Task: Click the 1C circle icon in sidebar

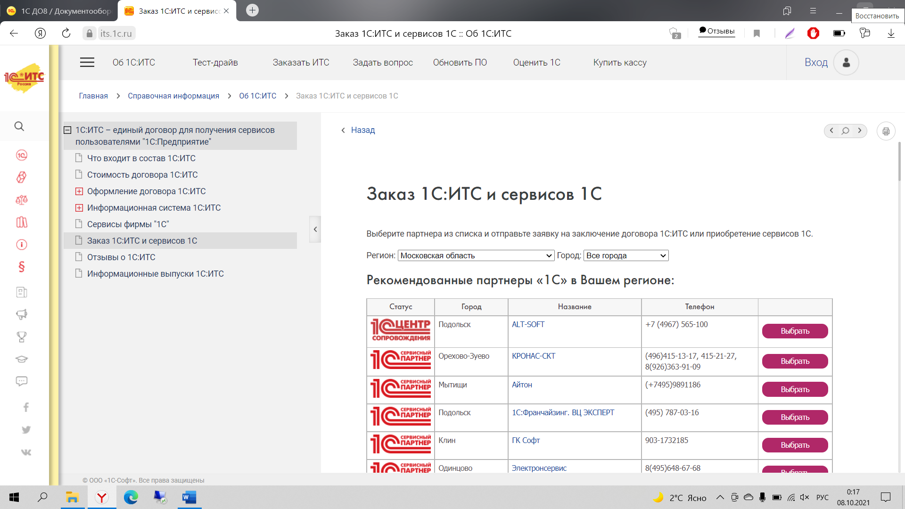Action: pyautogui.click(x=22, y=155)
